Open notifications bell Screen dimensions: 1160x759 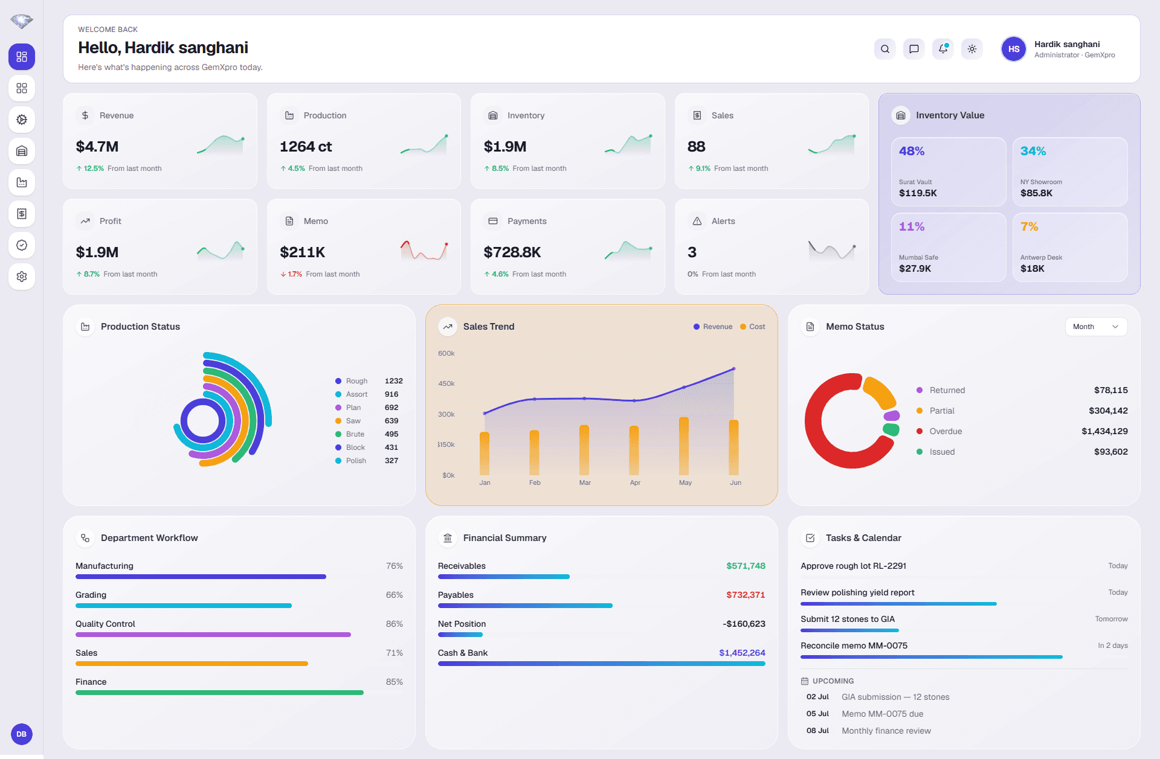[943, 49]
